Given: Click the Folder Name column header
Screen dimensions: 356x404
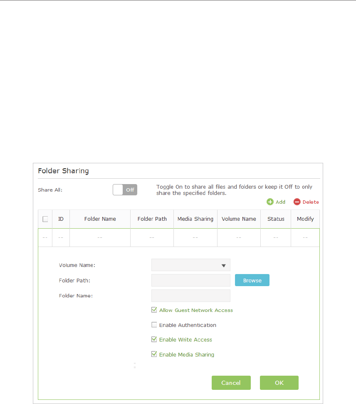Looking at the screenshot, I should click(100, 219).
